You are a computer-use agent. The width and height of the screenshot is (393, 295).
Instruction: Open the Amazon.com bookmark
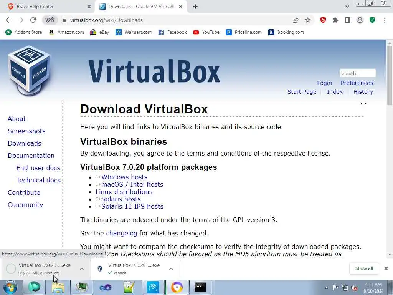click(66, 32)
